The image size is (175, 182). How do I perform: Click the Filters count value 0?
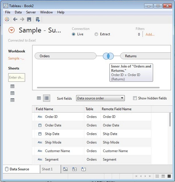[x=139, y=34]
